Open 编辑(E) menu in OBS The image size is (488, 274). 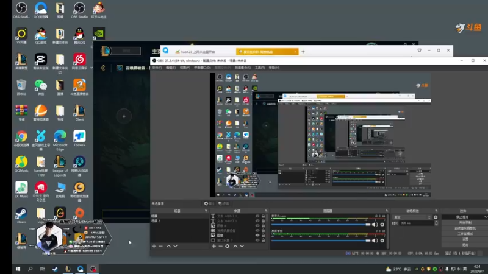coord(171,68)
